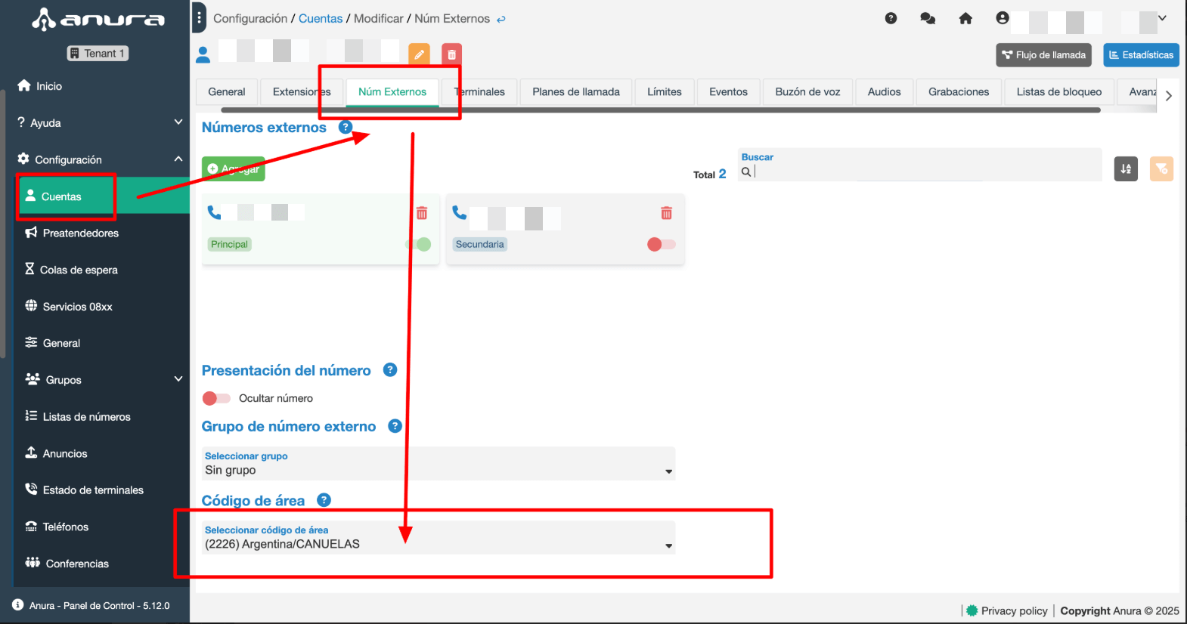Toggle the Ocultar número switch

(x=216, y=398)
